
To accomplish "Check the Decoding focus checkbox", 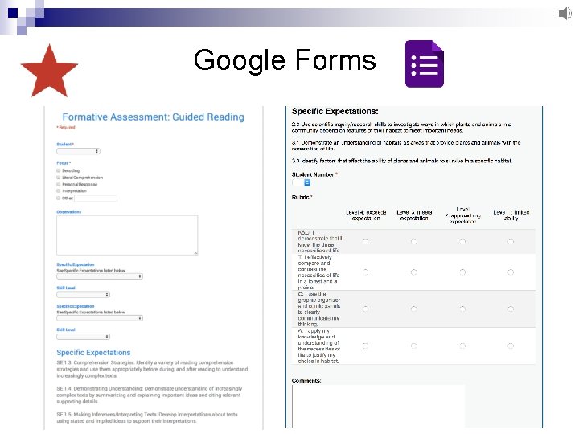I will point(59,170).
